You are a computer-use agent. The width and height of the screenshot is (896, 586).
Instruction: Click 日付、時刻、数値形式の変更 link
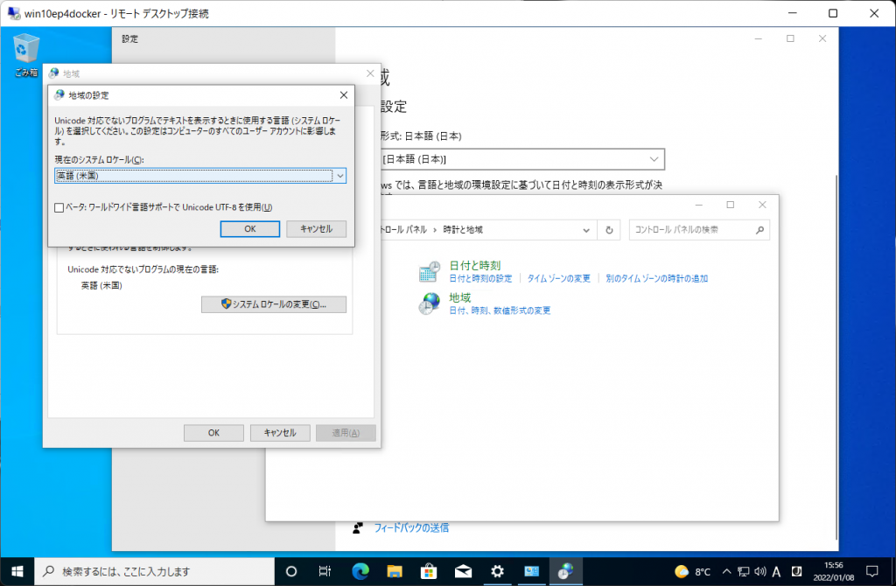500,310
